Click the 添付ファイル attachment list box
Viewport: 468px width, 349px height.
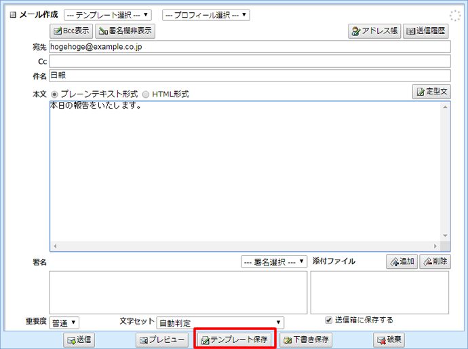(380, 292)
